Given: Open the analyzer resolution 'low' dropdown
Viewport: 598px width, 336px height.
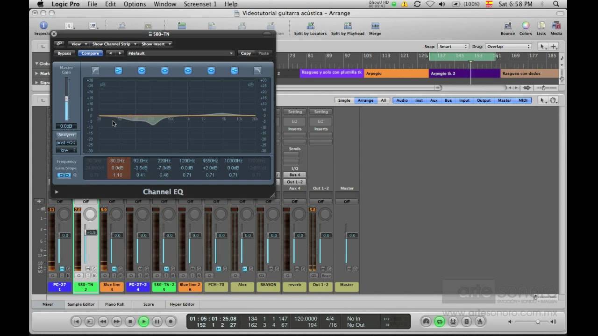Looking at the screenshot, I should 66,150.
